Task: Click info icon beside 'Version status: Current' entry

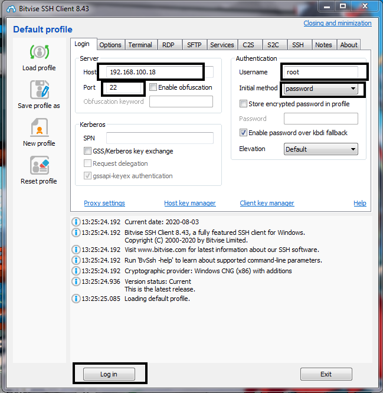Action: 76,281
